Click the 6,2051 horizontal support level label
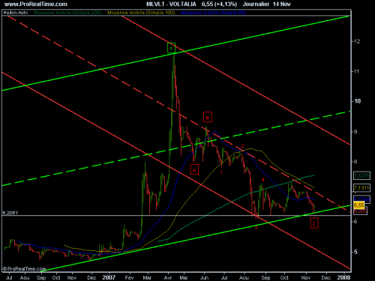Image resolution: width=375 pixels, height=281 pixels. (10, 213)
